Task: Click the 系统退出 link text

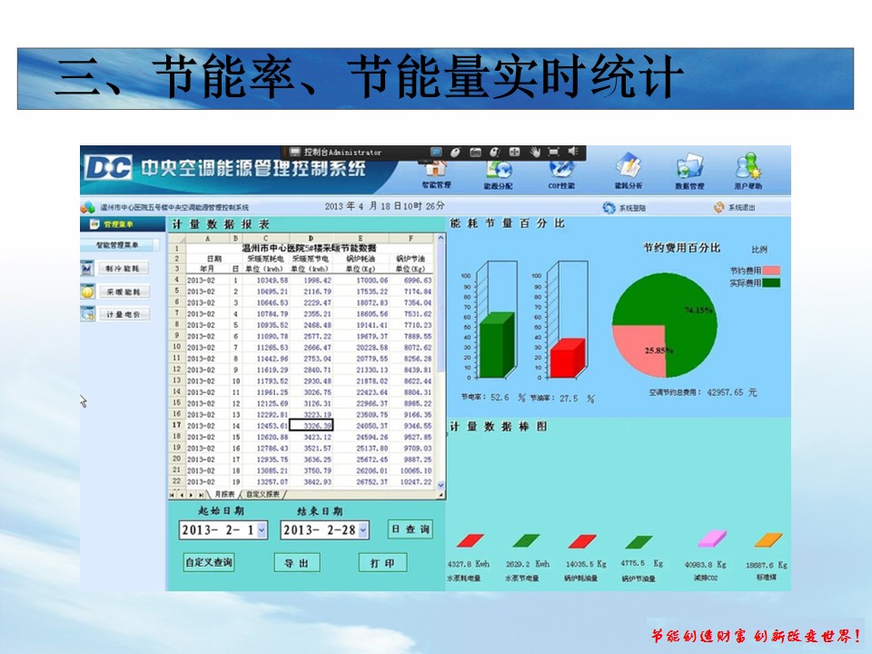Action: click(742, 207)
